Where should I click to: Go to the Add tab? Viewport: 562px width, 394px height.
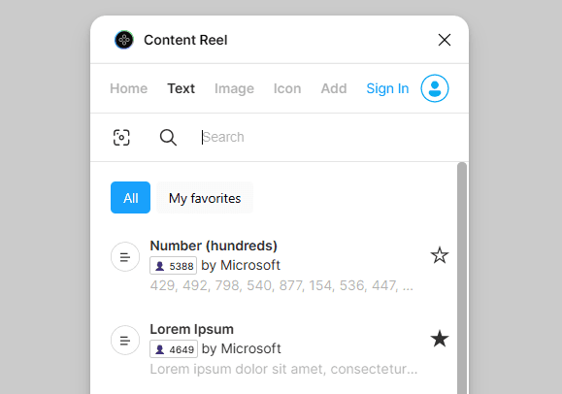click(334, 88)
